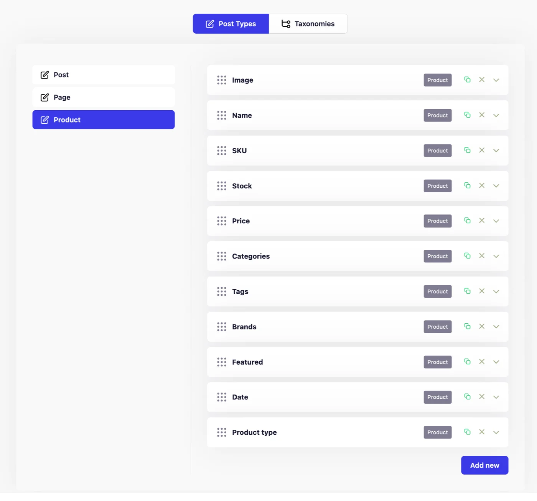The height and width of the screenshot is (501, 537).
Task: Expand the Product type field settings
Action: (x=496, y=432)
